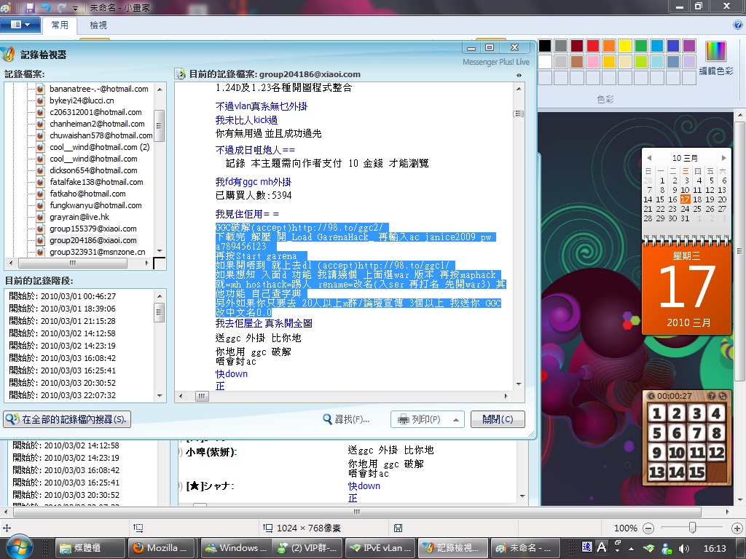Image resolution: width=746 pixels, height=559 pixels.
Task: Click search in all log files button
Action: point(67,419)
